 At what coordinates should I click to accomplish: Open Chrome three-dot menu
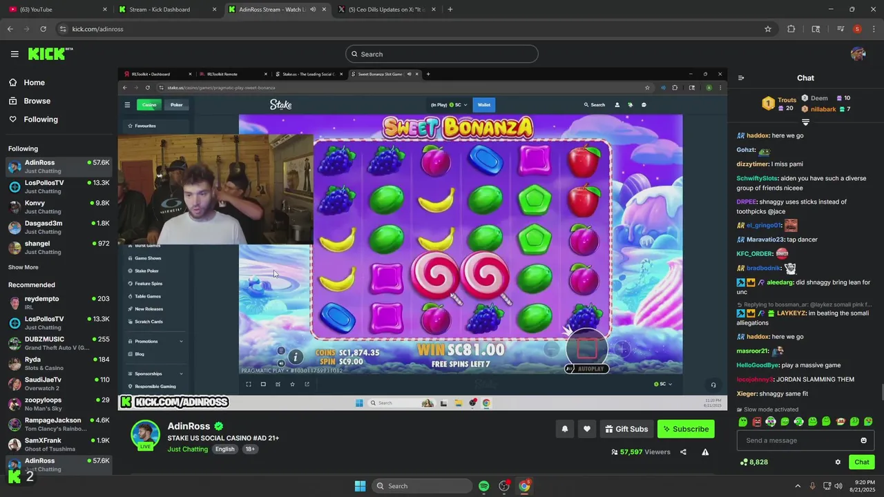874,29
